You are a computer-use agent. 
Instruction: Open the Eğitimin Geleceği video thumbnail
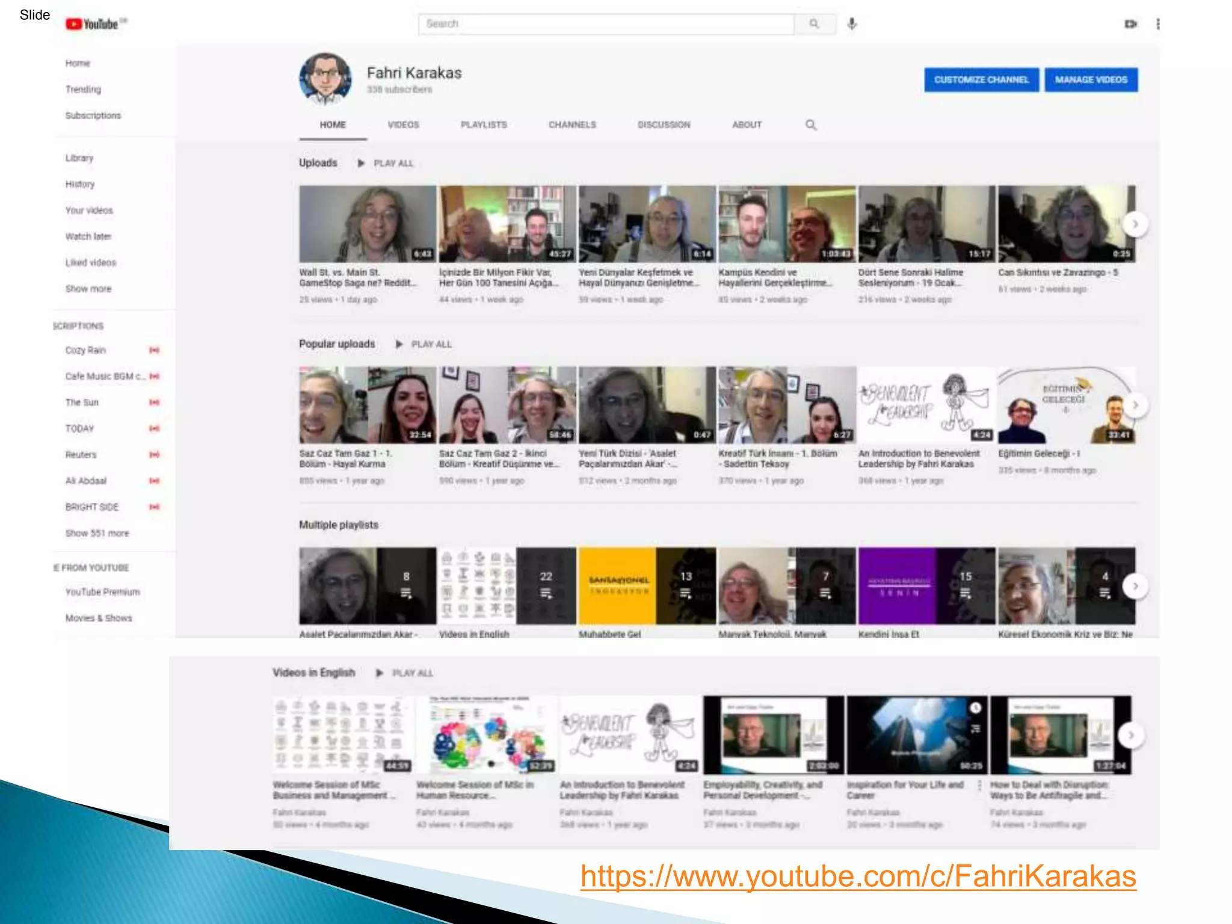pos(1066,405)
